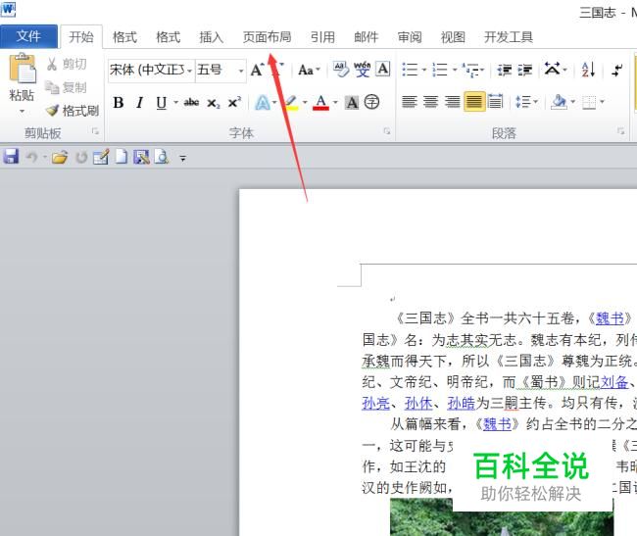637x536 pixels.
Task: Copy selection using the 复制 button
Action: point(66,87)
